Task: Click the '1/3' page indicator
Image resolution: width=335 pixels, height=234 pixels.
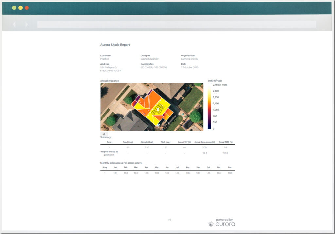Action: point(169,220)
